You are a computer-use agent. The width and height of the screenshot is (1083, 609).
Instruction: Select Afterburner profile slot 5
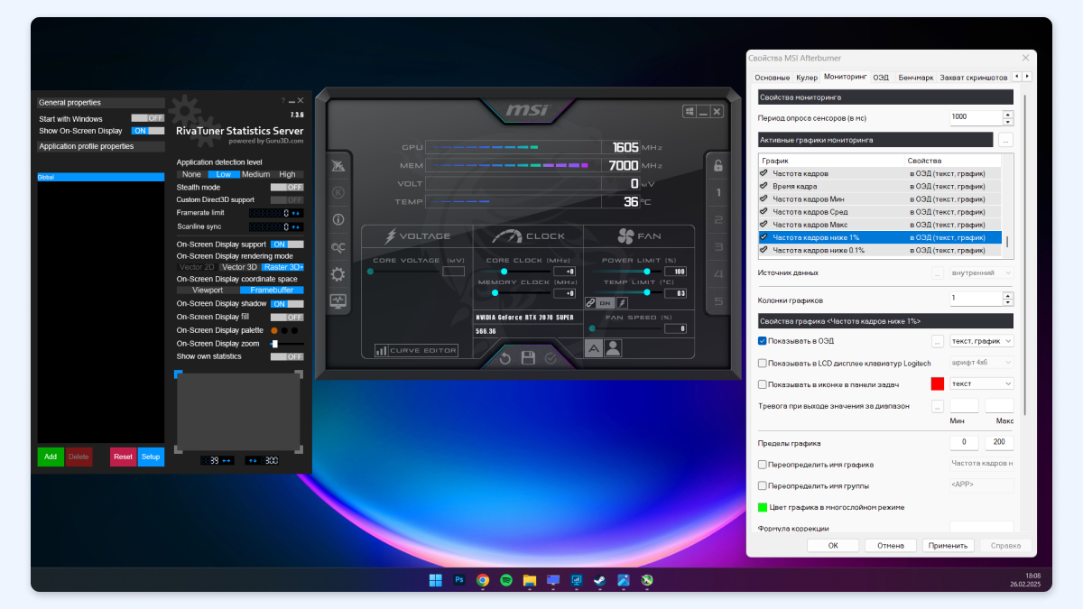click(718, 300)
